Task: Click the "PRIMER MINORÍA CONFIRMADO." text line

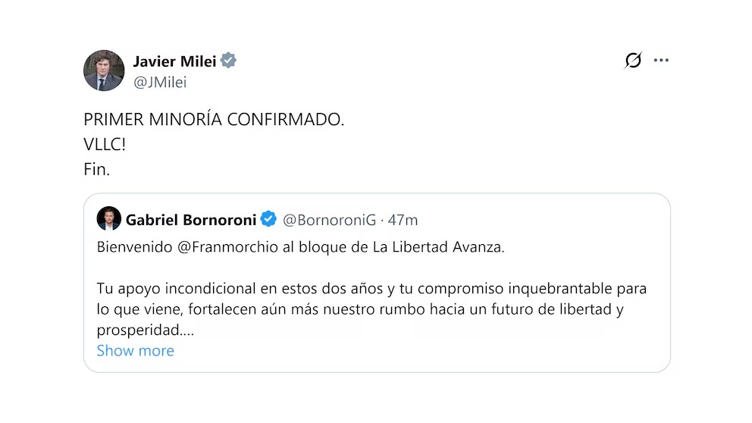Action: tap(214, 120)
